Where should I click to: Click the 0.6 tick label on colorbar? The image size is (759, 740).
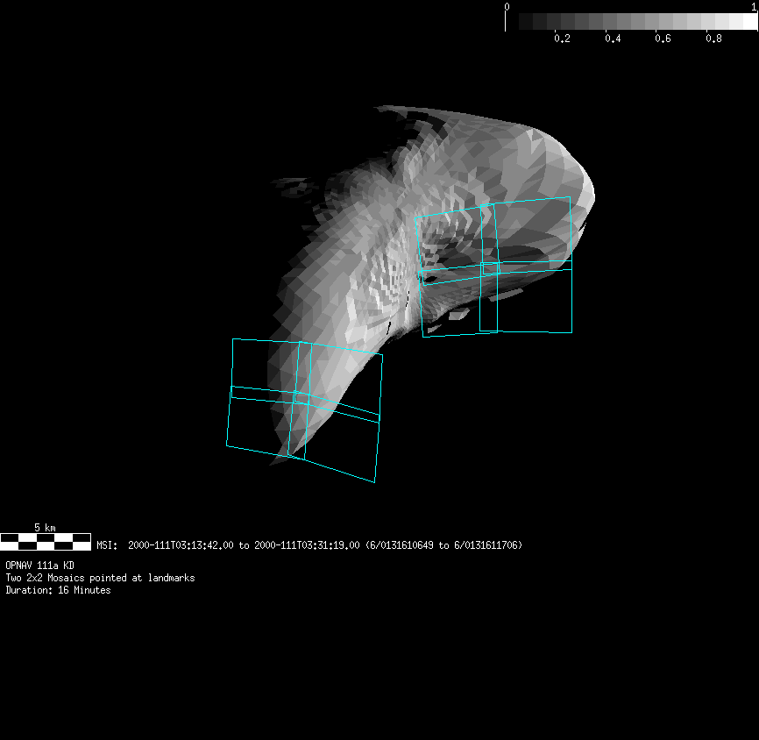tap(663, 39)
